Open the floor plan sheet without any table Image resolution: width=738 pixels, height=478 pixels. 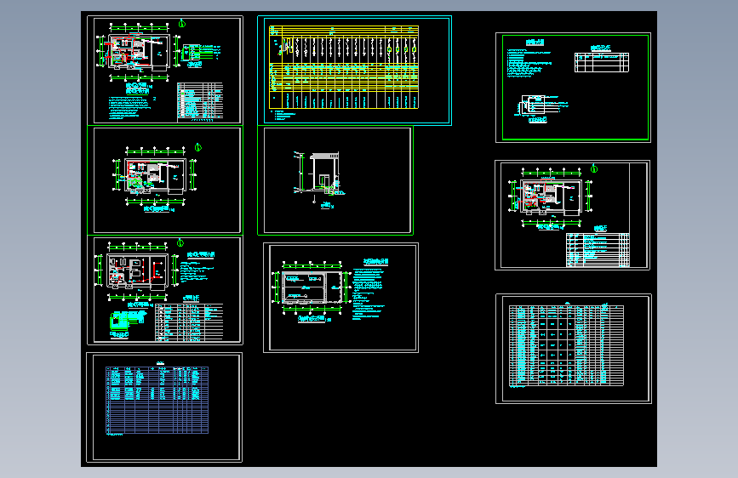click(165, 180)
